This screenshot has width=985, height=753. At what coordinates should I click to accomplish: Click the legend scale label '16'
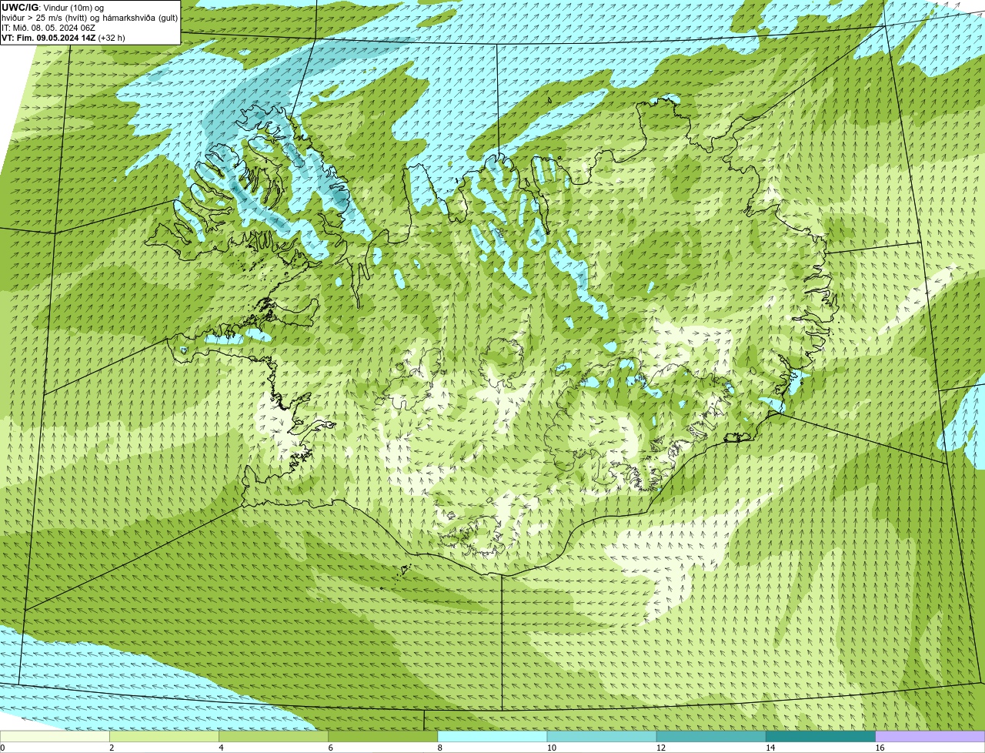(x=880, y=748)
